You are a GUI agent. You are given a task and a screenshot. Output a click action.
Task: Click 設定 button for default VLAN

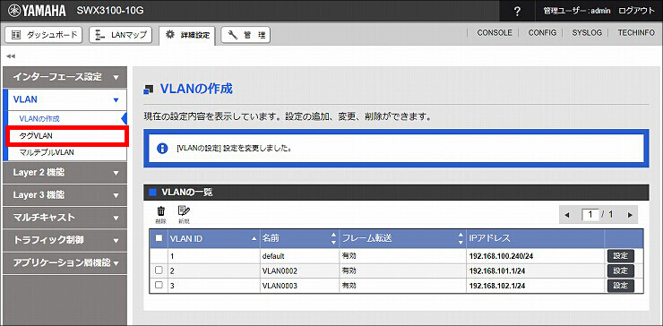(x=621, y=256)
